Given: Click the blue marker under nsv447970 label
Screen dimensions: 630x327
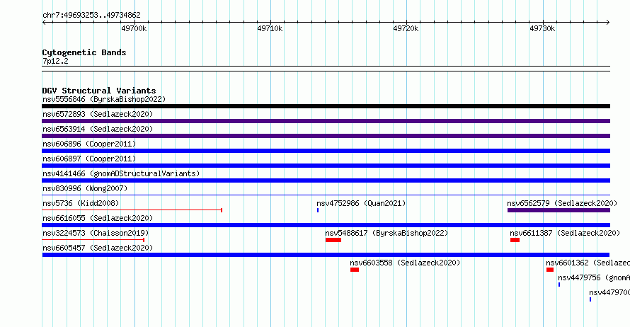Looking at the screenshot, I should (590, 299).
